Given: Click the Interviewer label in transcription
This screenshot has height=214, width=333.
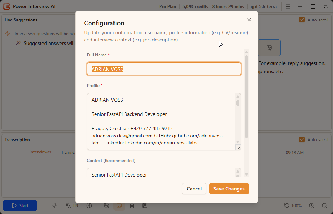Looking at the screenshot, I should (40, 152).
